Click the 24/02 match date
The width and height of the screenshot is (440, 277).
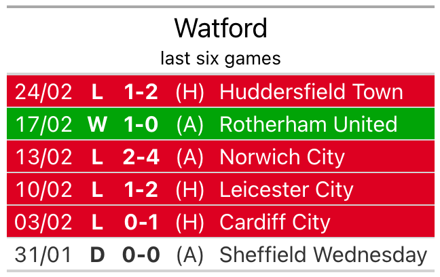click(x=43, y=92)
